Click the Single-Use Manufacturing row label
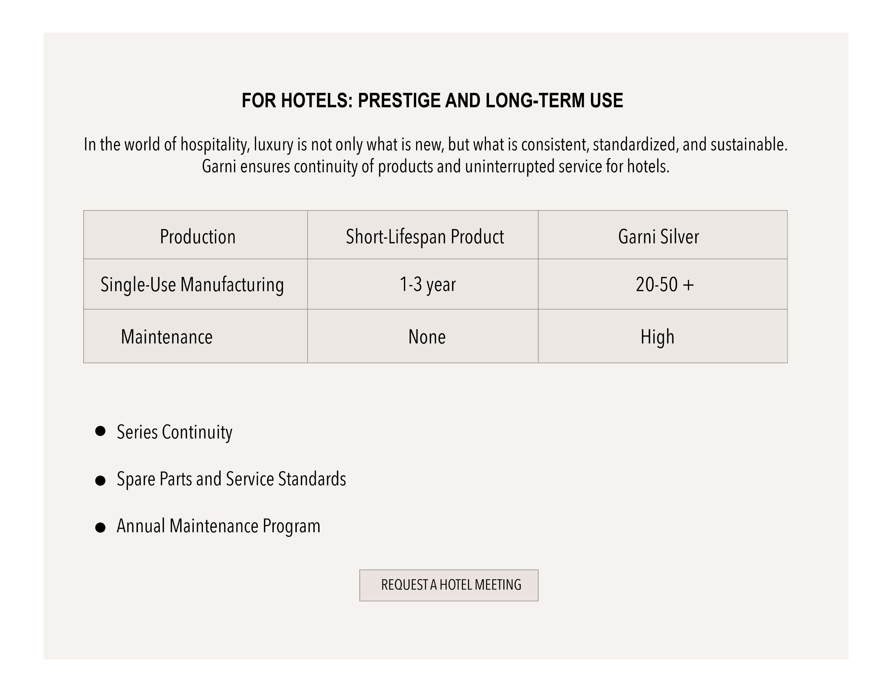892x696 pixels. [x=192, y=284]
